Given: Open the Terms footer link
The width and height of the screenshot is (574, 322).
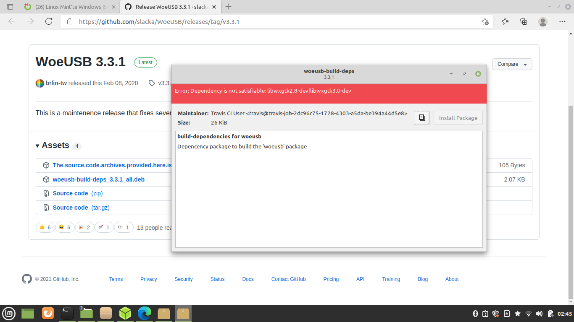Looking at the screenshot, I should tap(116, 279).
